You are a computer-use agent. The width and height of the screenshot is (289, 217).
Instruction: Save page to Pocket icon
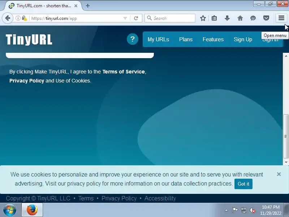click(x=266, y=18)
